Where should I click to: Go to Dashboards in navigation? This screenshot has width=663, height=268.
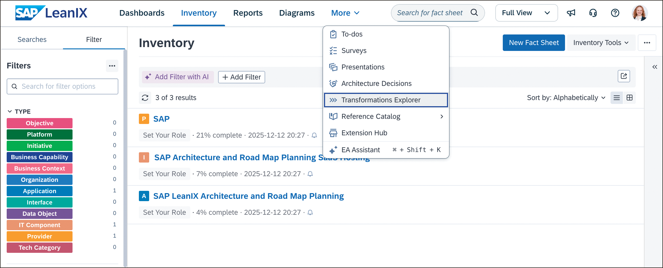(142, 13)
